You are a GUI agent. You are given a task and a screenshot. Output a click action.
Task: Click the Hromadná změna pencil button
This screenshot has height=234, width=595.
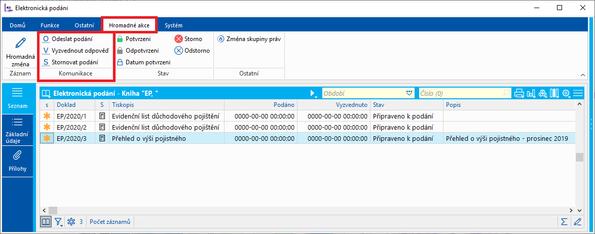point(20,52)
